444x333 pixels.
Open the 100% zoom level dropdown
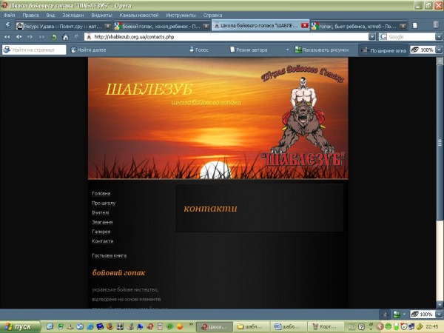pyautogui.click(x=439, y=50)
